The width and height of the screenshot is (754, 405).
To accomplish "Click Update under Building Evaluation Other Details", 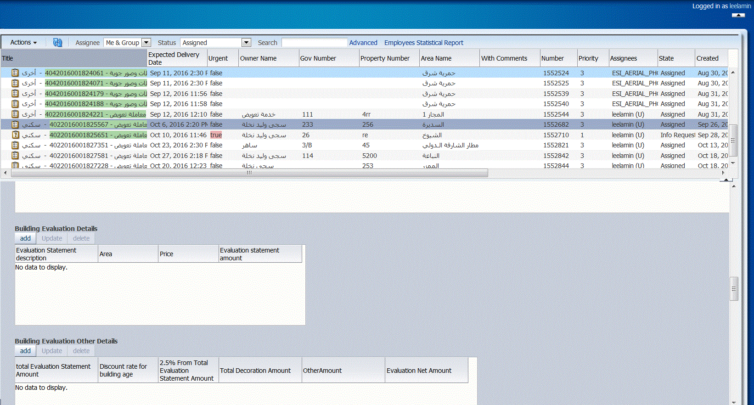I will 52,351.
